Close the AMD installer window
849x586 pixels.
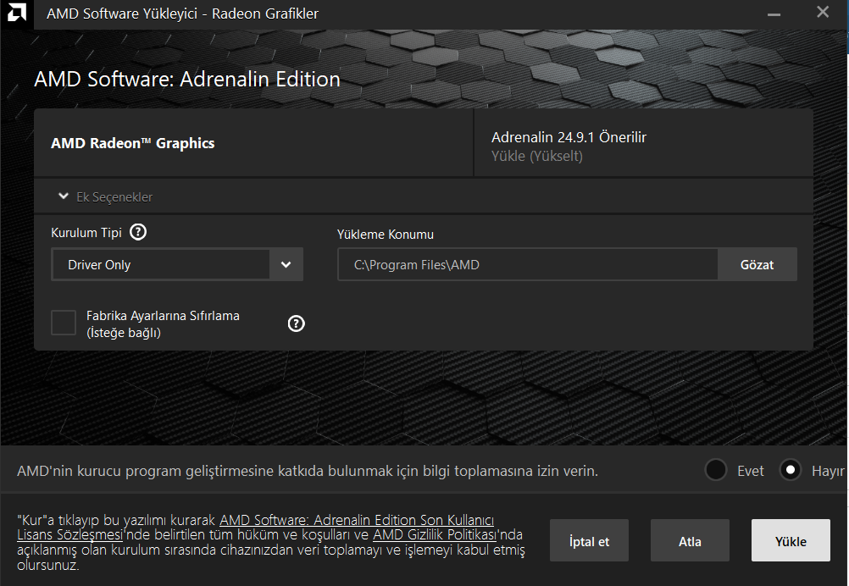(x=823, y=12)
